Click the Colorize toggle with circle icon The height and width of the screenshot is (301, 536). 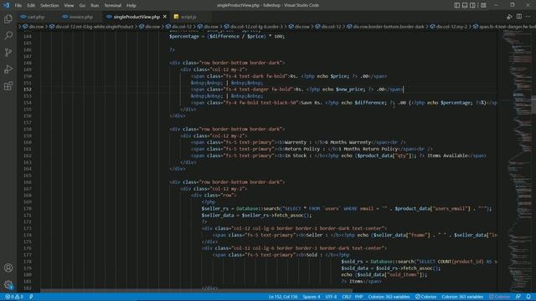tap(426, 297)
